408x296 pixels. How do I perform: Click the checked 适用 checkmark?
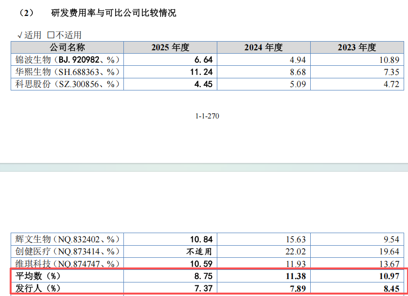click(x=20, y=35)
